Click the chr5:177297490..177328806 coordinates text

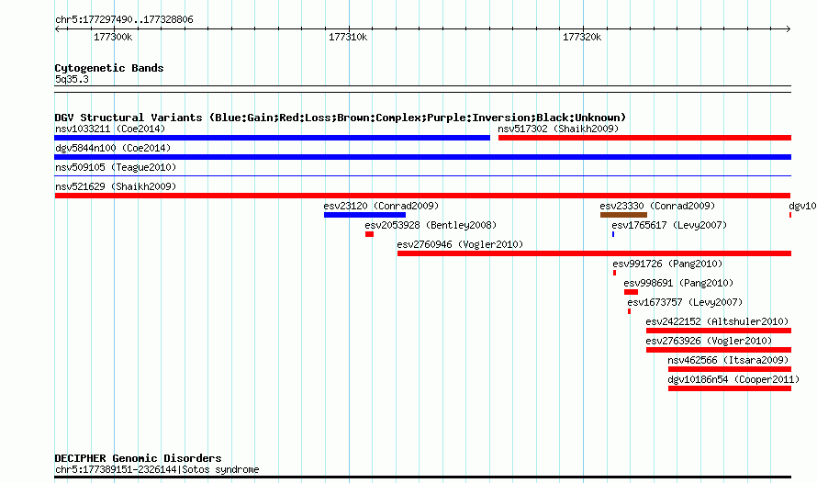(x=124, y=20)
